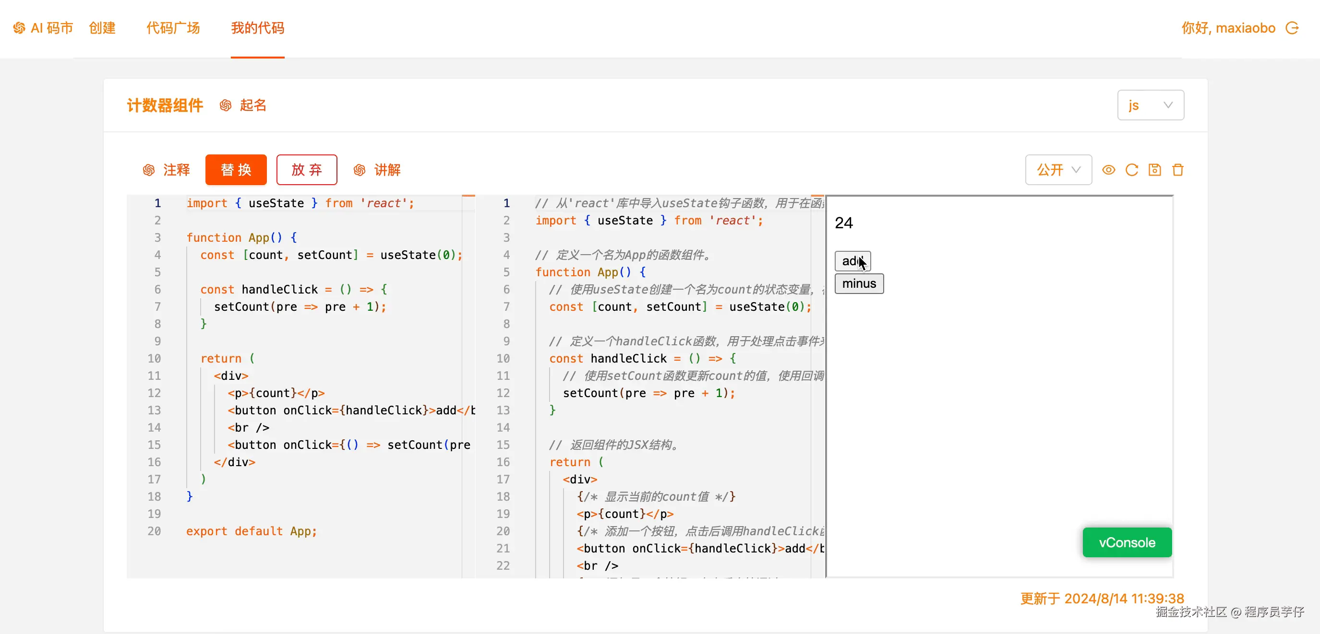Toggle the preview eye icon
The image size is (1320, 634).
pyautogui.click(x=1108, y=169)
